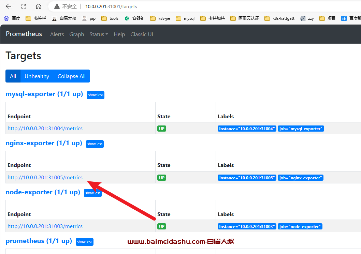Open the 10.0.0.201:31005/metrics endpoint link
This screenshot has height=254, width=361.
point(45,177)
